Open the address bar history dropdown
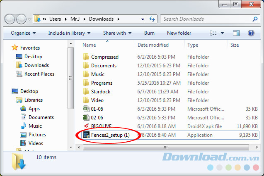Image resolution: width=264 pixels, height=176 pixels. coord(143,19)
